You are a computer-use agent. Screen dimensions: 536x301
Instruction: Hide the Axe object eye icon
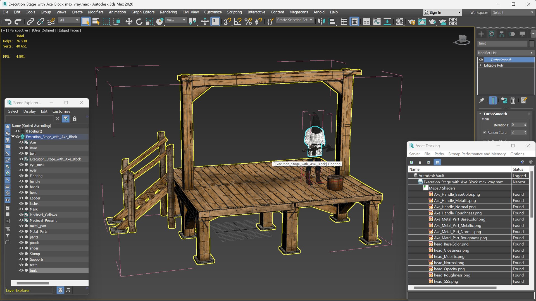pyautogui.click(x=21, y=142)
